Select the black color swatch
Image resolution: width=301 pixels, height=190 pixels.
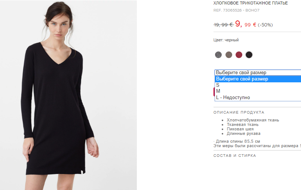point(249,55)
